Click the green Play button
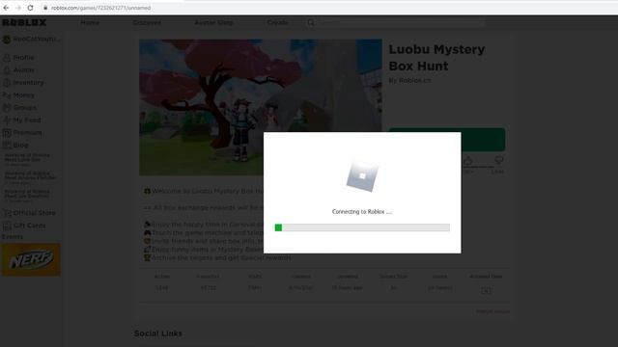Image resolution: width=618 pixels, height=347 pixels. point(483,139)
